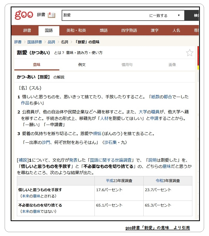Open the 人名 navigation tab
Screen dimensions: 209x236
coord(176,31)
